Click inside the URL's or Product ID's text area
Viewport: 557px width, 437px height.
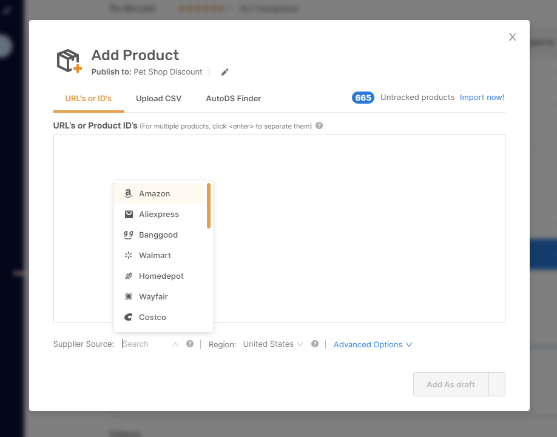[279, 229]
